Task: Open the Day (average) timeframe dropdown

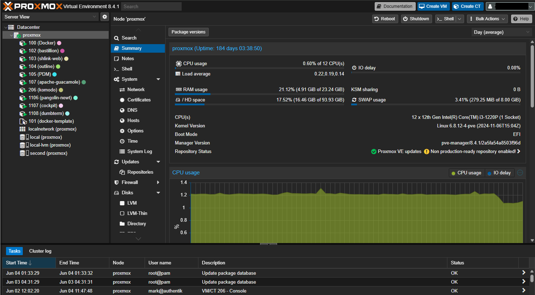Action: point(501,32)
